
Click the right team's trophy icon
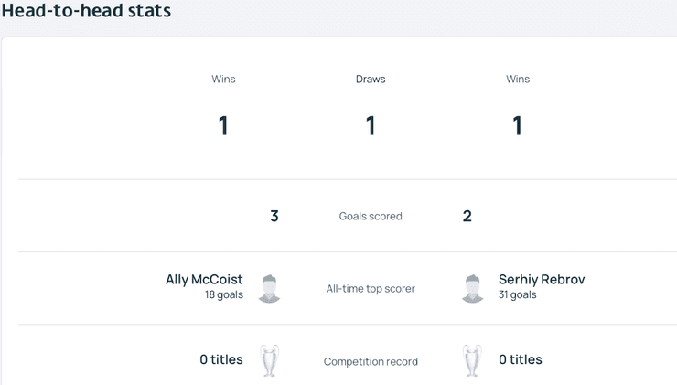click(x=472, y=360)
